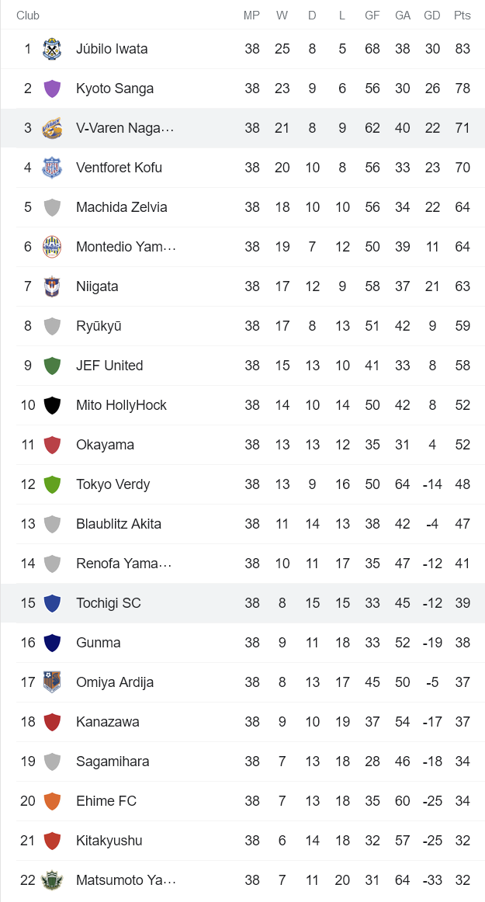Viewport: 485px width, 902px height.
Task: Open the Tokyo Verdy team link
Action: 113,484
